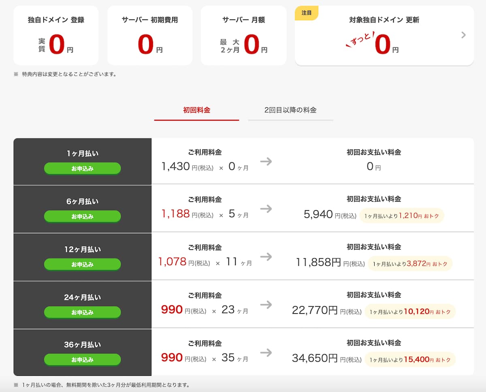
Task: Click the 注目 badge label
Action: click(x=307, y=13)
